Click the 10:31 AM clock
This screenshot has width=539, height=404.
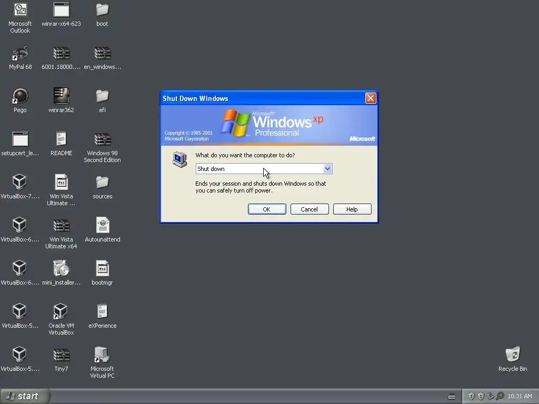point(520,396)
